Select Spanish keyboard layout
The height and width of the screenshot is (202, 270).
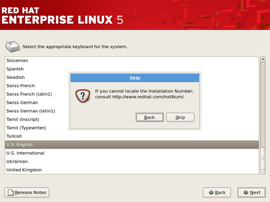pos(132,69)
